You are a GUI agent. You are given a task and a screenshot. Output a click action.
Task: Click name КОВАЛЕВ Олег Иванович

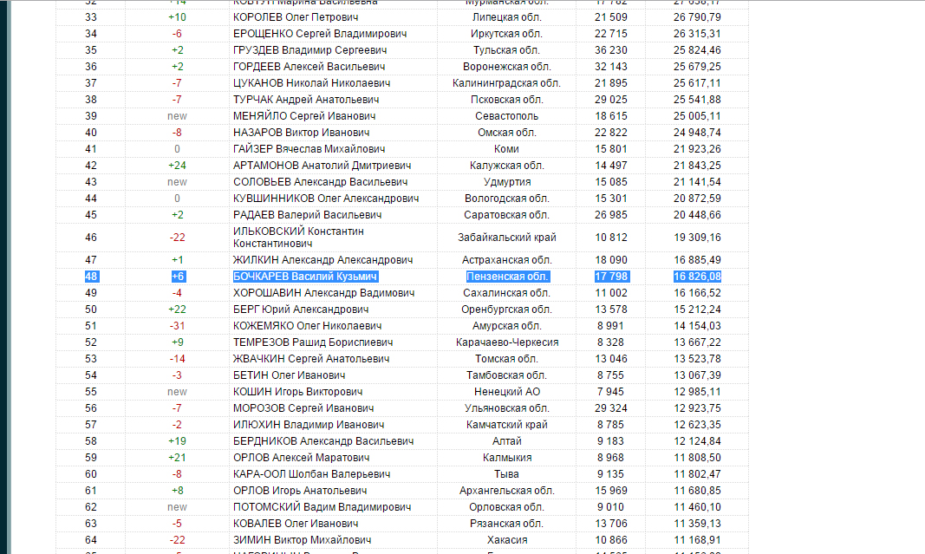point(296,525)
